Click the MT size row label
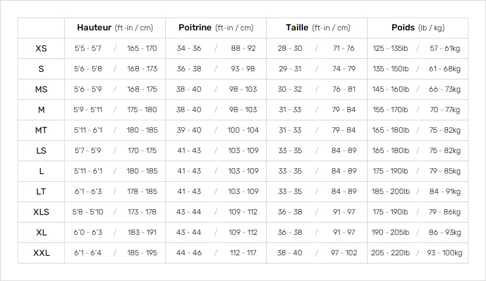 point(41,130)
